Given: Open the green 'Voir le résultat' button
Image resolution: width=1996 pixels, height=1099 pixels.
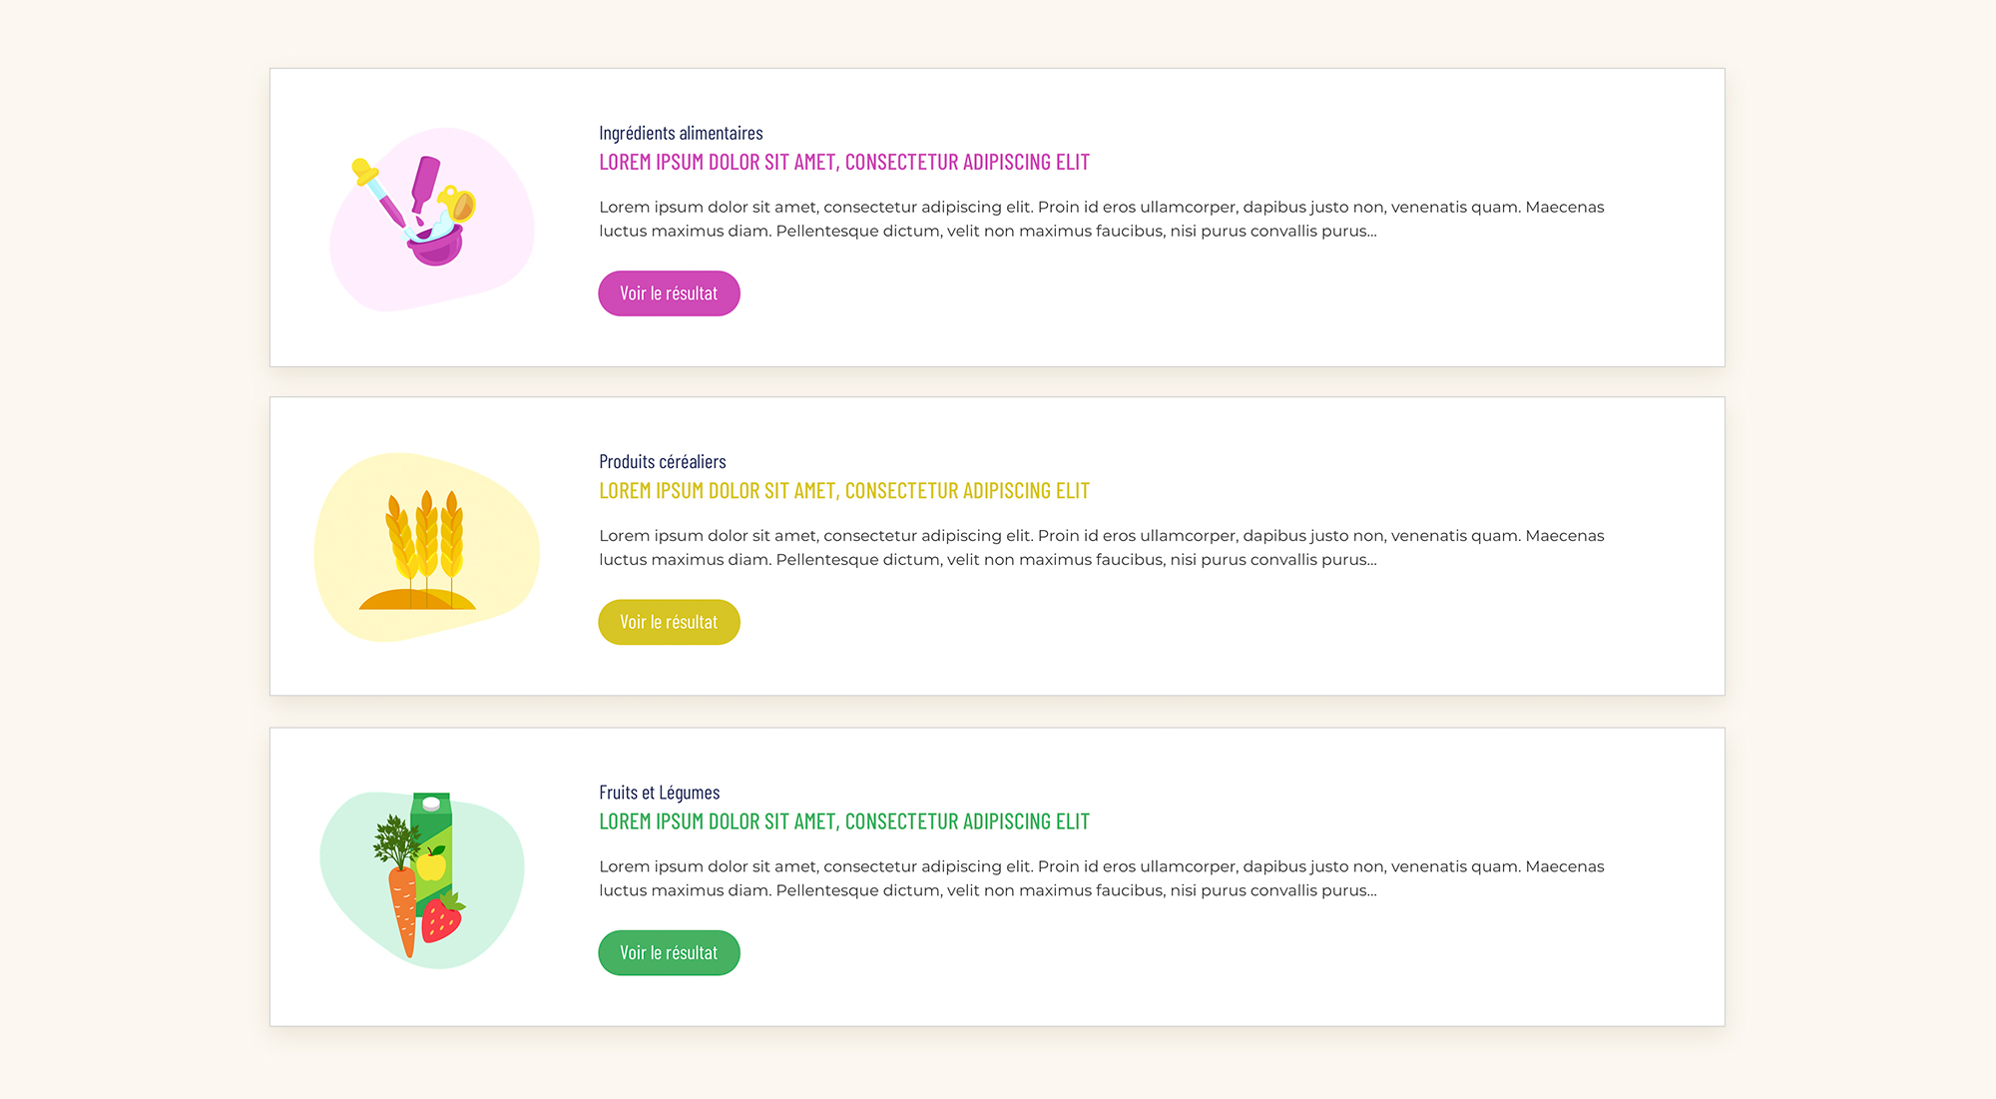Looking at the screenshot, I should [x=669, y=953].
